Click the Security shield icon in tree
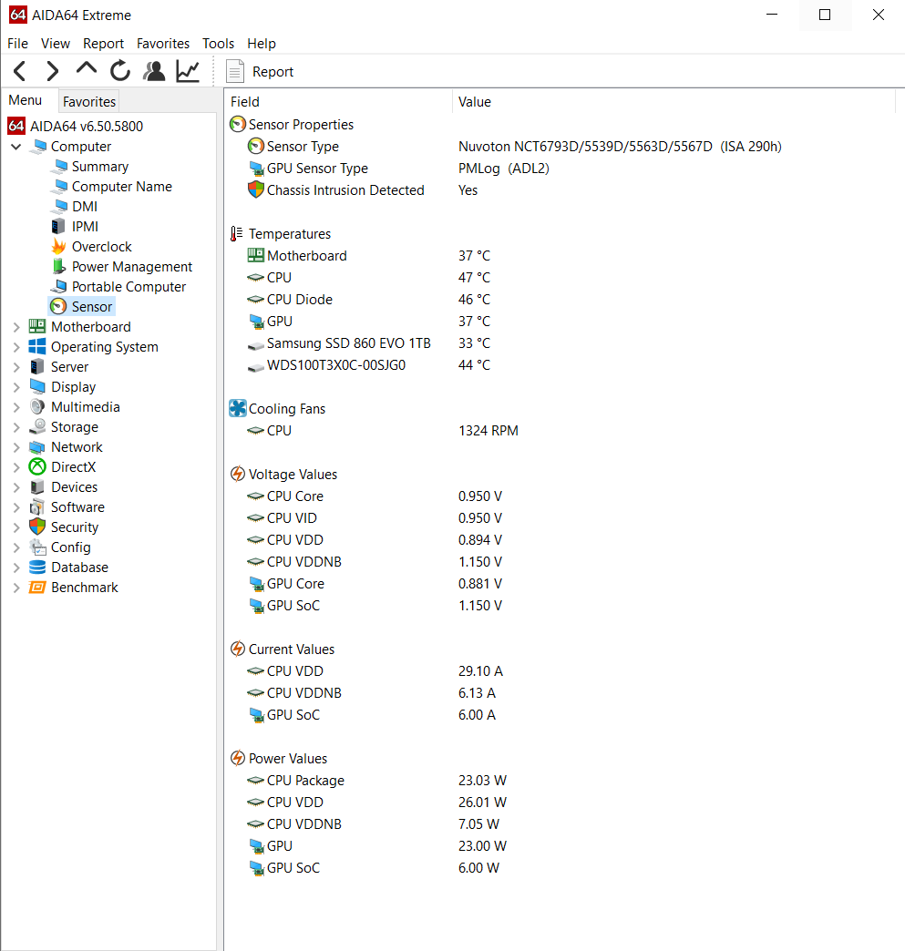Screen dimensions: 905x951 [x=37, y=527]
